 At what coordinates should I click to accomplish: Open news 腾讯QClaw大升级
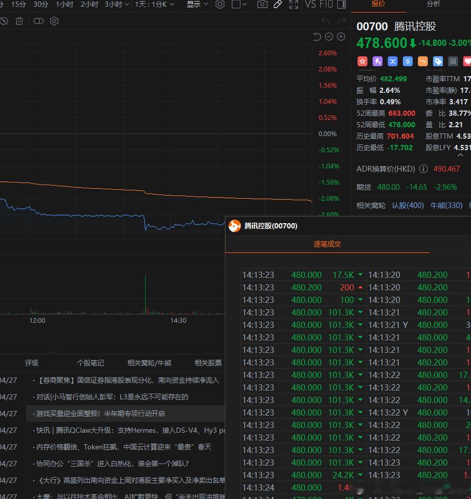[x=129, y=430]
